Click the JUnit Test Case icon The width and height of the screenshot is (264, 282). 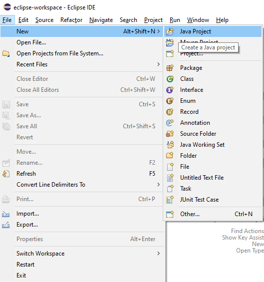click(x=170, y=200)
